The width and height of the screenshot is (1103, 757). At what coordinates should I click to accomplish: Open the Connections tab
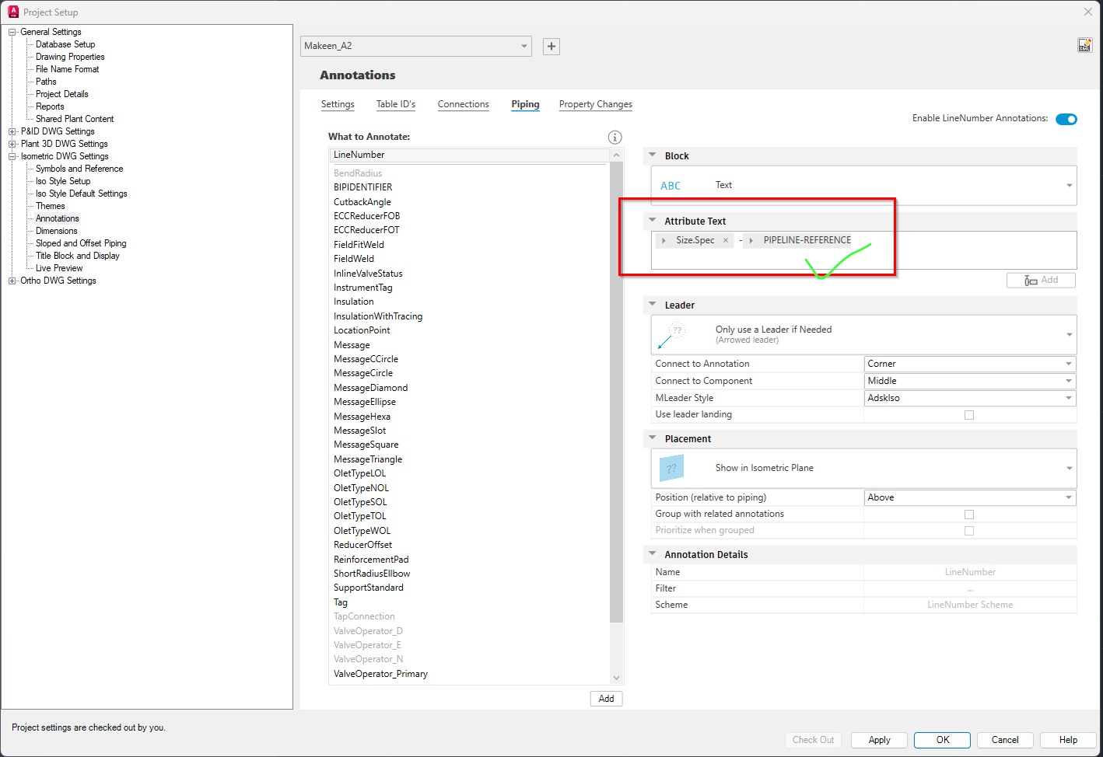click(463, 104)
